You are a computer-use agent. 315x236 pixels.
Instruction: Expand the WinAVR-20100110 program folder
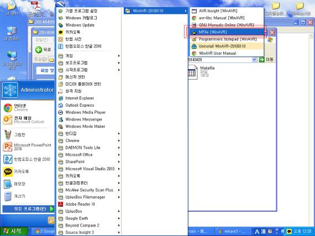[156, 11]
